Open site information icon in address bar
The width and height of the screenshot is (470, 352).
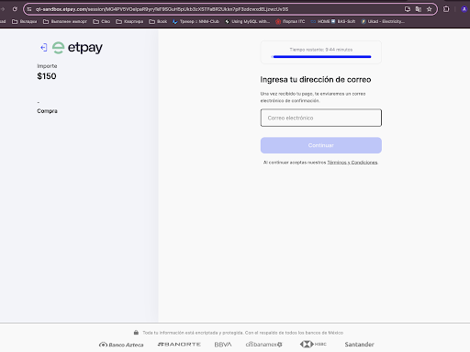[x=29, y=9]
